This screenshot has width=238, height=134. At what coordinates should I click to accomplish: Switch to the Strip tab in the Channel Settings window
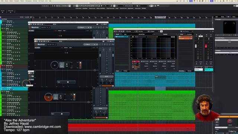coord(125,34)
